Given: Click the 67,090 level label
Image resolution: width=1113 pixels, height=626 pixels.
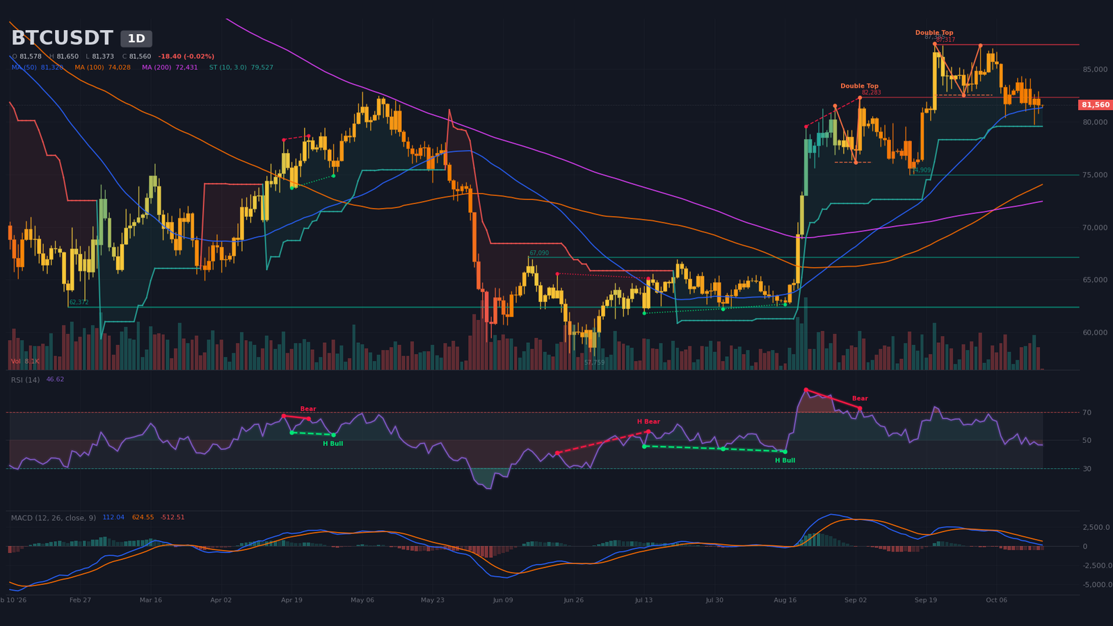Looking at the screenshot, I should click(539, 253).
